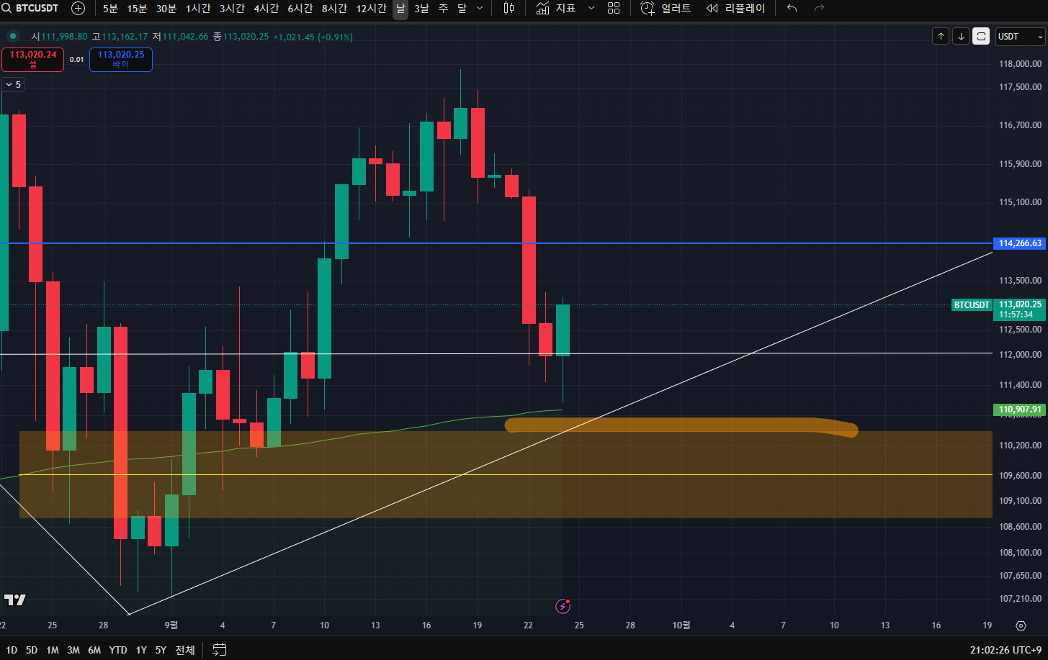
Task: Create an alert with 얼러트
Action: coord(666,9)
